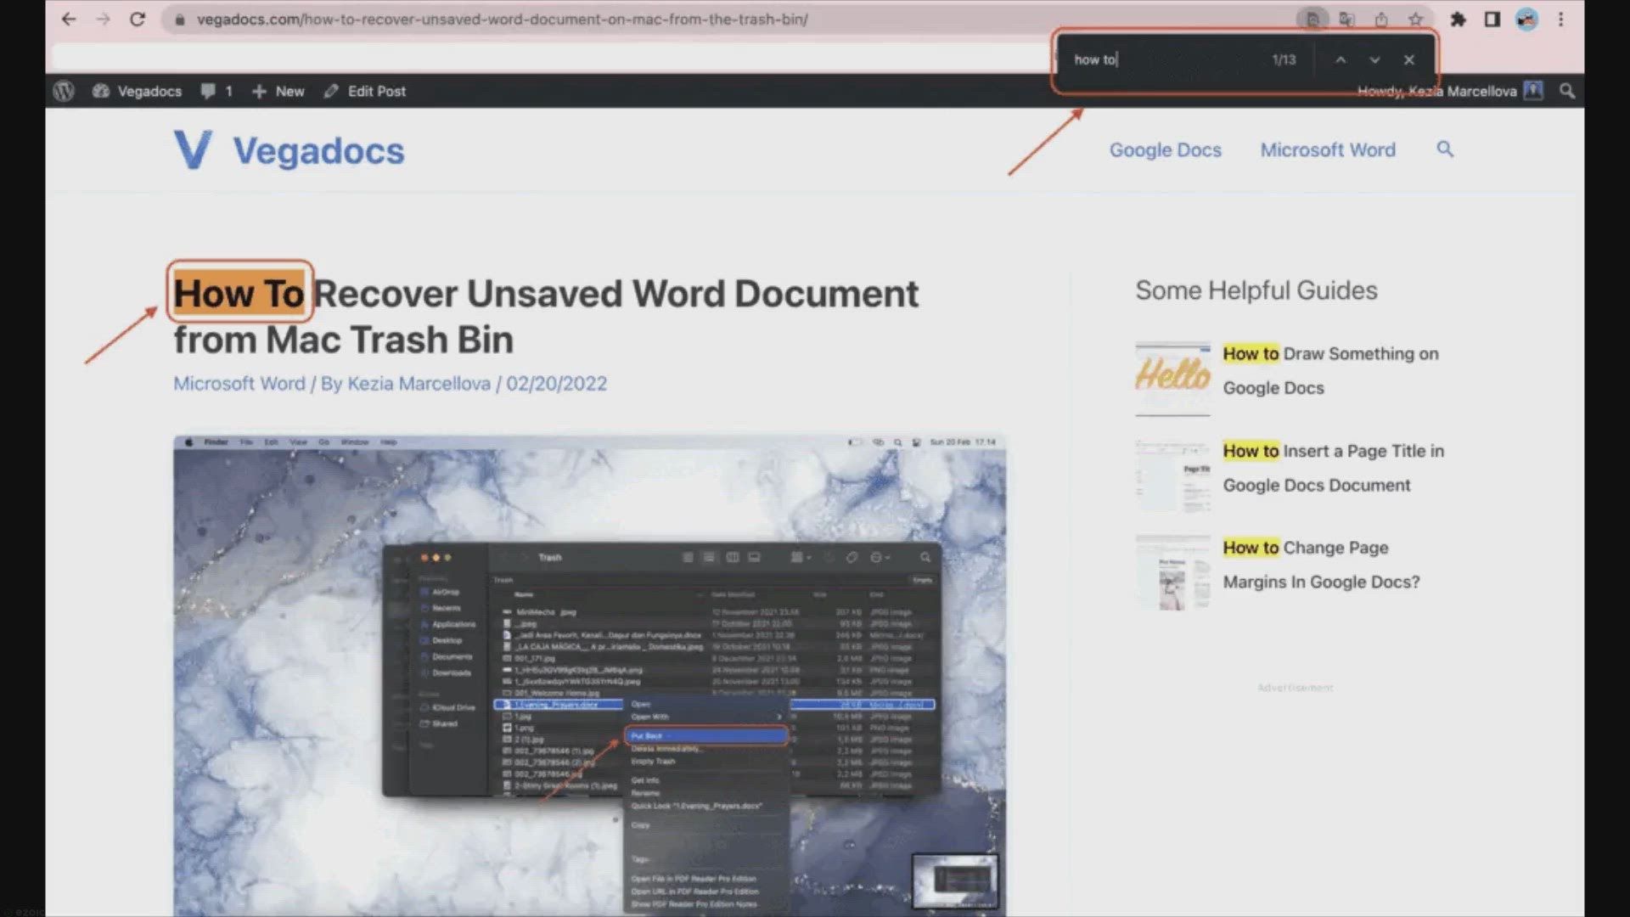Open the Hello thumbnail in Helpful Guides
Image resolution: width=1630 pixels, height=917 pixels.
point(1172,378)
